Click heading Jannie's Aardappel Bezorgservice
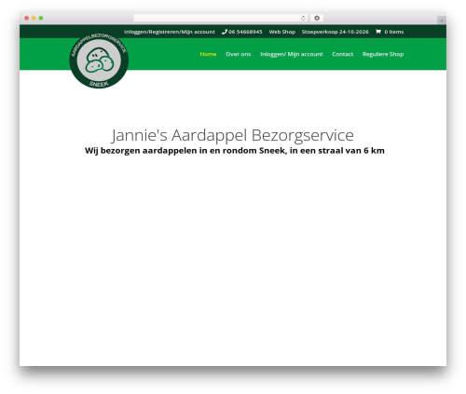466x394 pixels. point(232,135)
